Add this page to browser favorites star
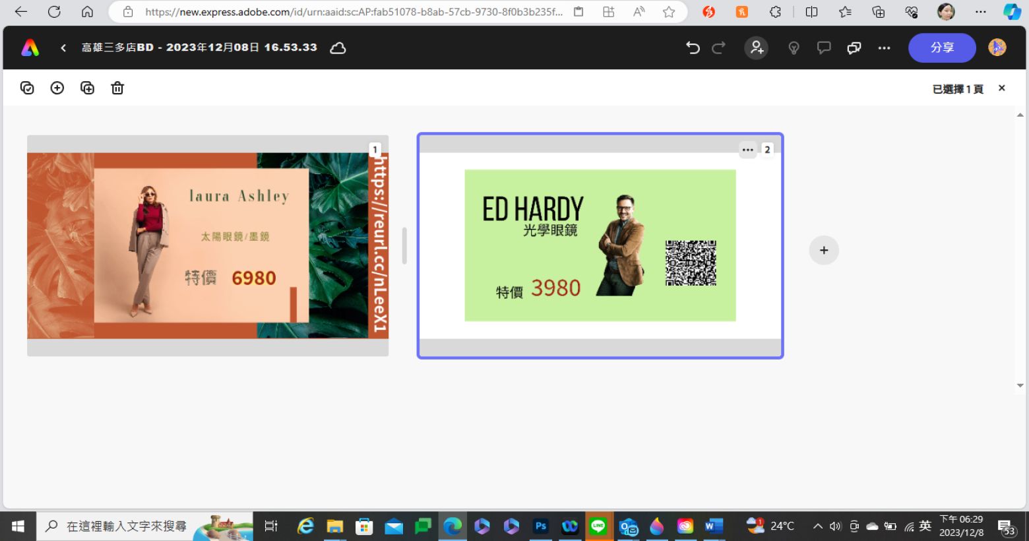The width and height of the screenshot is (1029, 541). pyautogui.click(x=669, y=12)
